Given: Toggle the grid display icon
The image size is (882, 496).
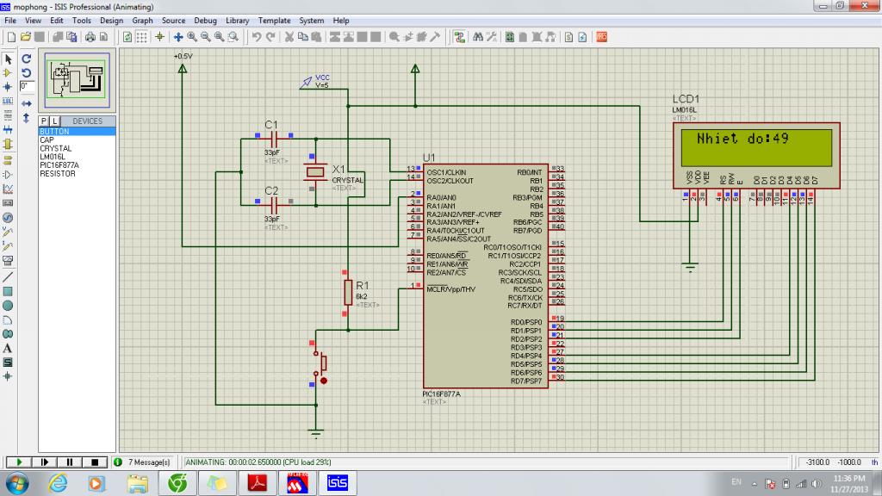Looking at the screenshot, I should coord(141,37).
